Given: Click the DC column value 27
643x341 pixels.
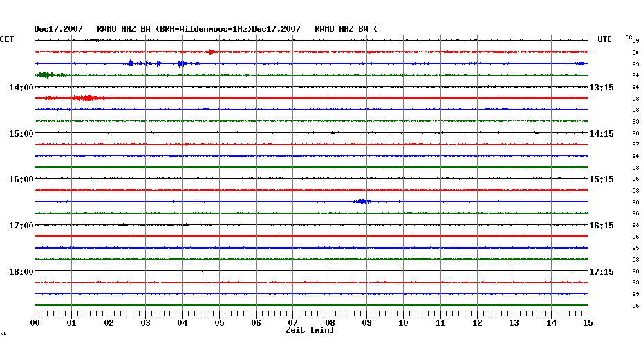Looking at the screenshot, I should tap(635, 144).
